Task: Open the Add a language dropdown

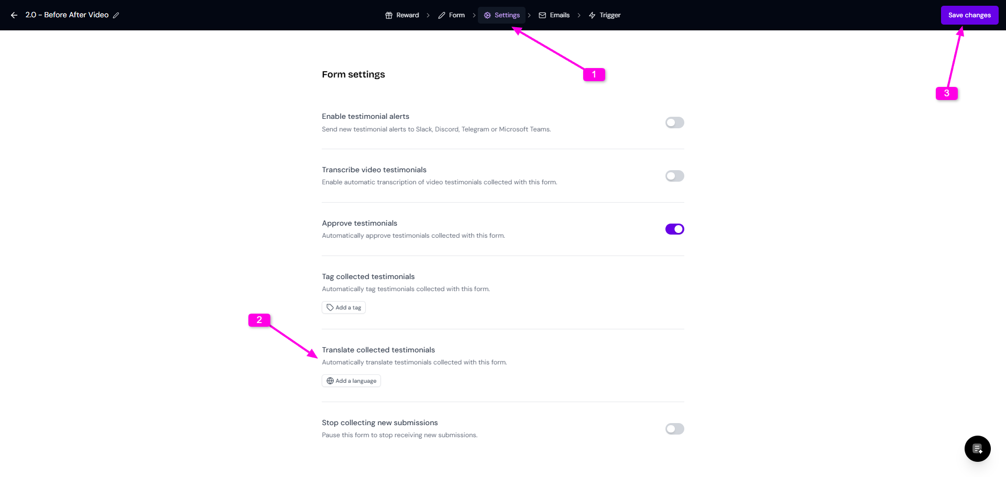Action: pyautogui.click(x=351, y=381)
